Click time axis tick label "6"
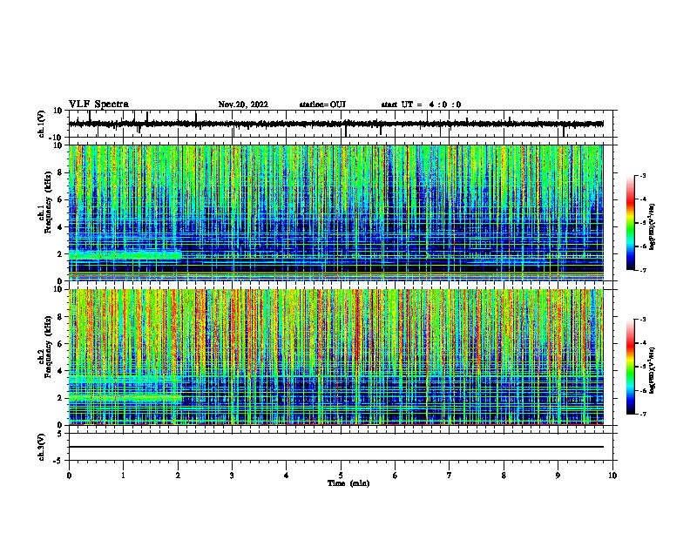 [x=396, y=476]
